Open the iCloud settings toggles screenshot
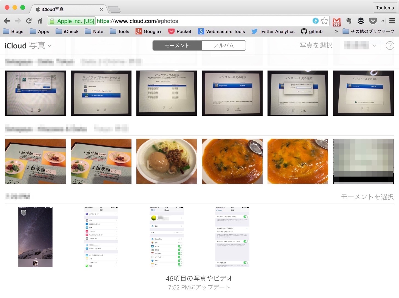The image size is (399, 298). tap(167, 237)
